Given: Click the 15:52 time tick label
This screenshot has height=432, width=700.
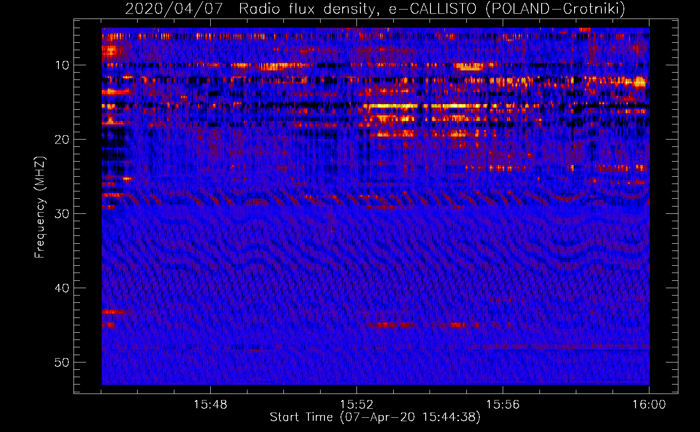Looking at the screenshot, I should click(356, 404).
